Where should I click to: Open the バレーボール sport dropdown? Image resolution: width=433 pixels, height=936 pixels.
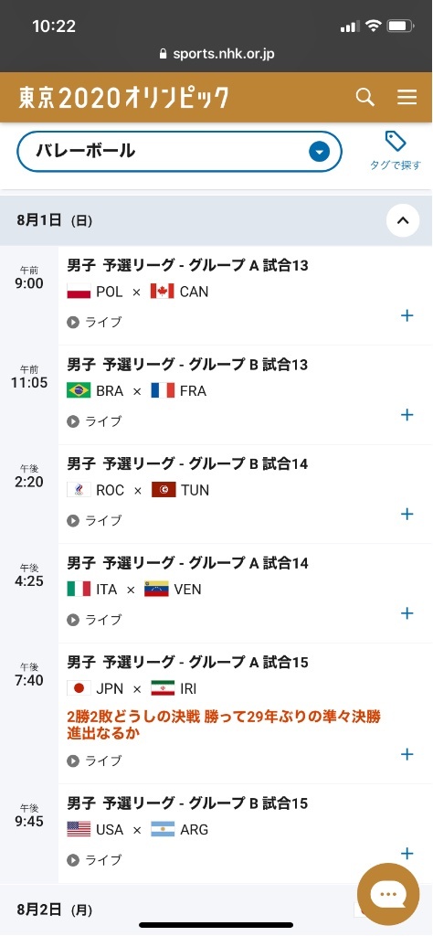179,152
